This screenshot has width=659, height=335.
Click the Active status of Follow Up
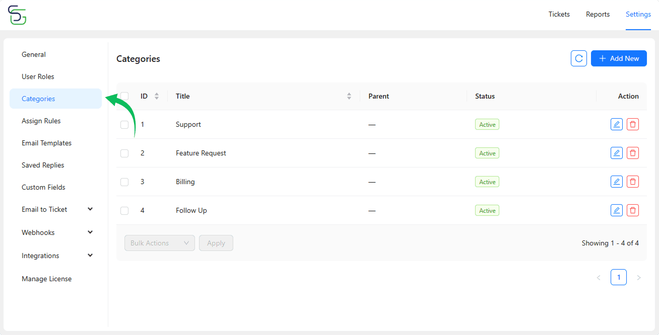(x=487, y=210)
